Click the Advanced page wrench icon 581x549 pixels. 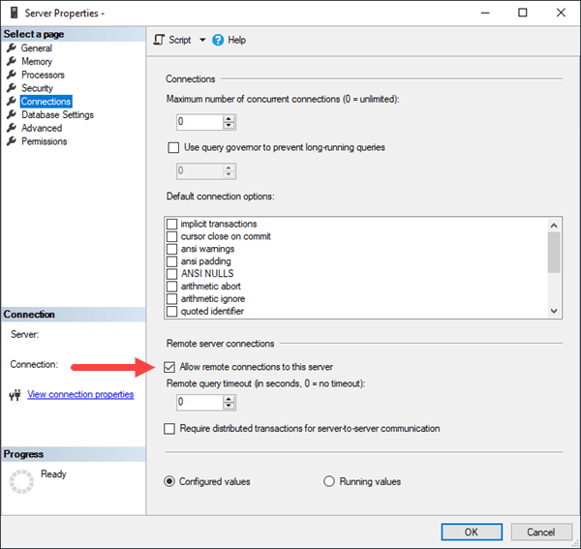[12, 128]
